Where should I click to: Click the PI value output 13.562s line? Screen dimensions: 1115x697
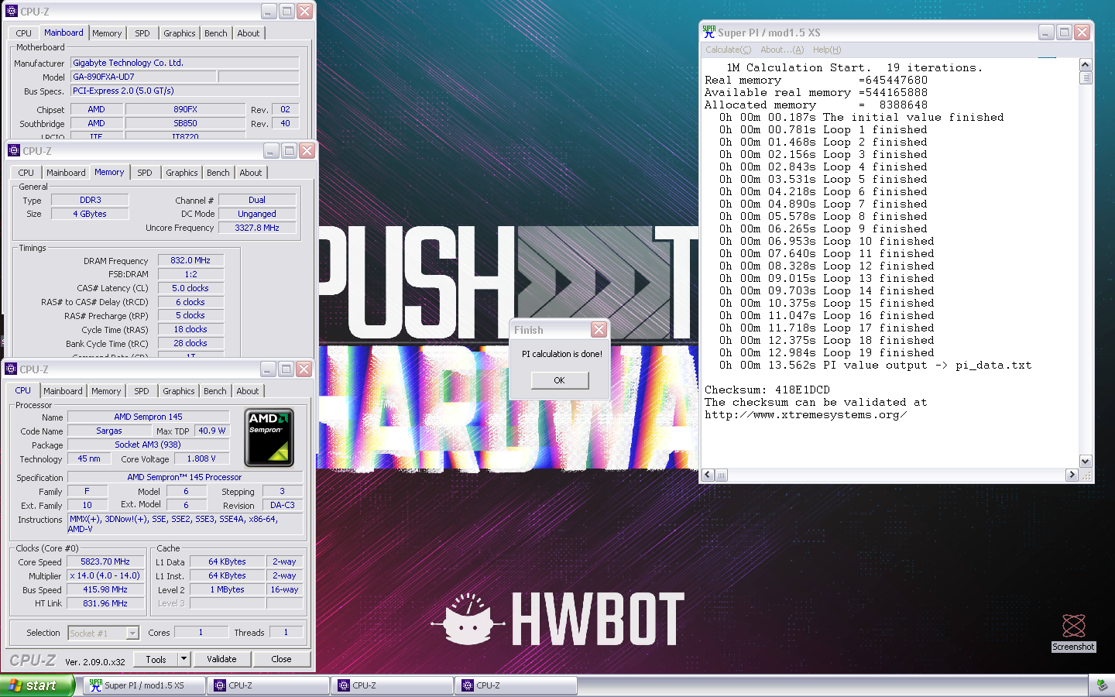click(x=875, y=365)
